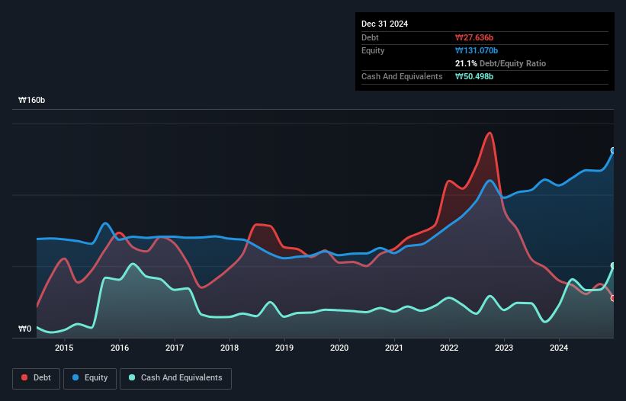Click the teal Cash And Equivalents legend dot
The width and height of the screenshot is (626, 401).
(x=132, y=377)
